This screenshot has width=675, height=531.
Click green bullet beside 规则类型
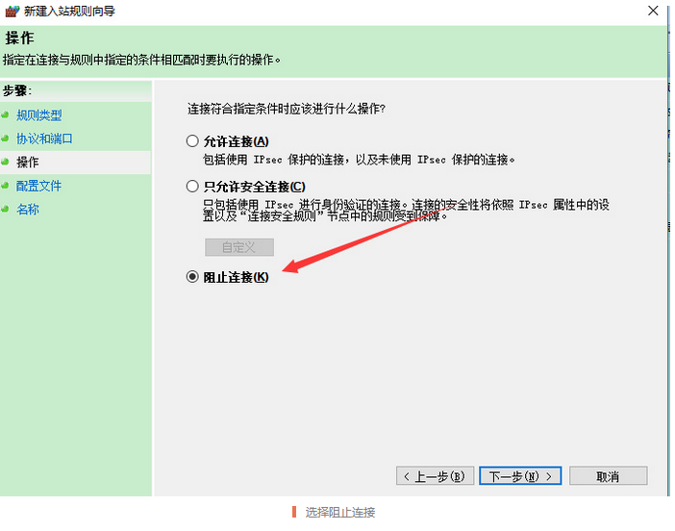click(x=5, y=114)
